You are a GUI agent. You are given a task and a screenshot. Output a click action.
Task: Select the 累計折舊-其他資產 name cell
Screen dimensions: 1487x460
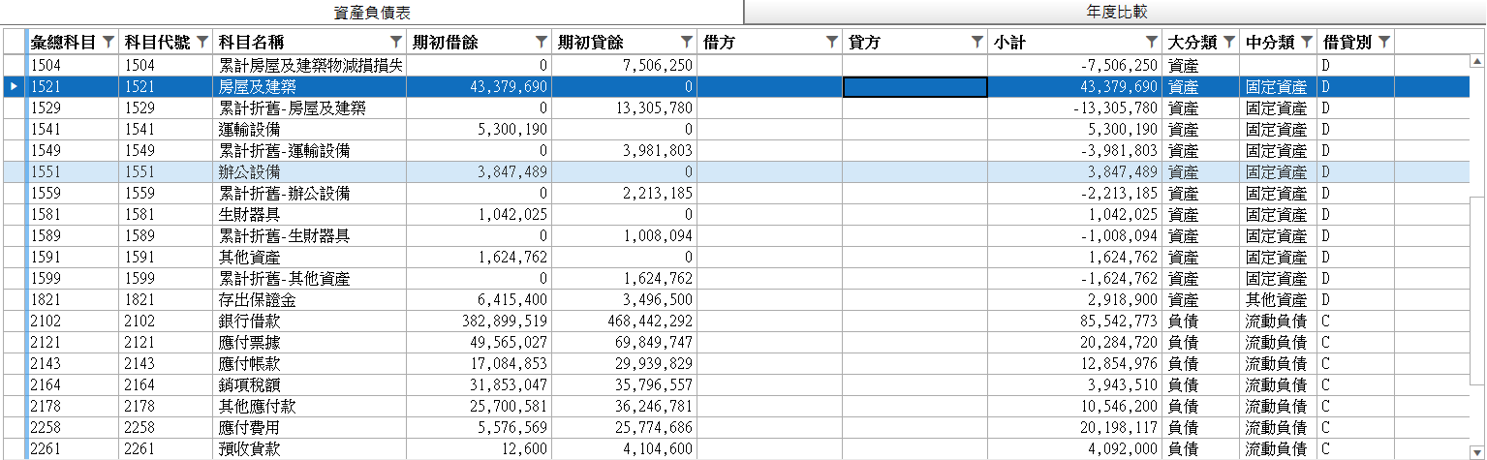point(311,279)
